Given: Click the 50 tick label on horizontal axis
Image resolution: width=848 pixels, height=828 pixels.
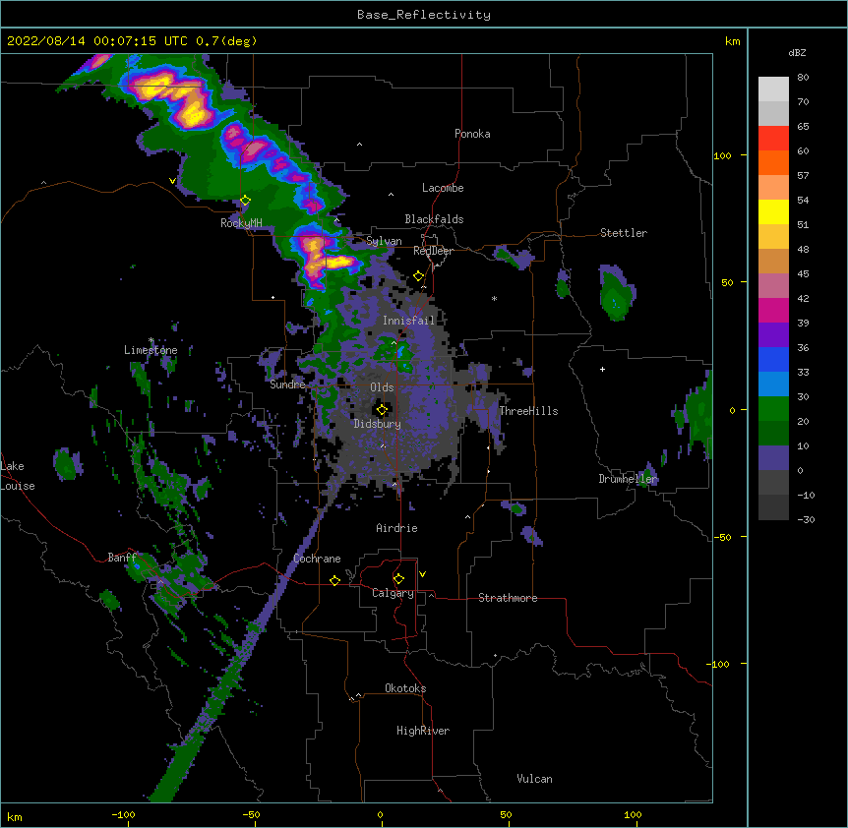Looking at the screenshot, I should pos(506,814).
